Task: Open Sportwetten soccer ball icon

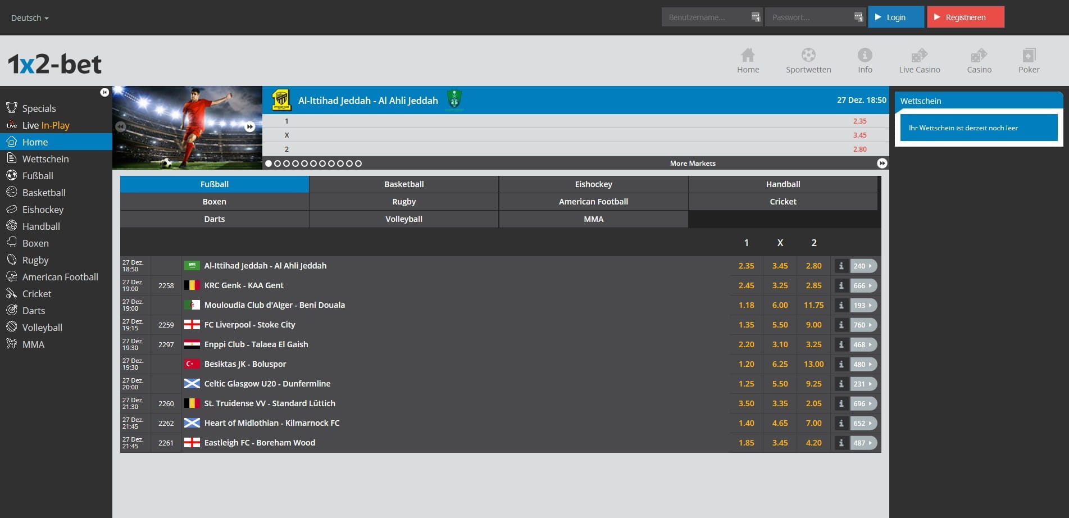Action: pos(808,55)
